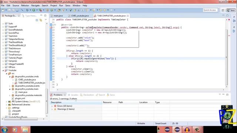This screenshot has width=237, height=133.
Task: Click the Quick Access search field
Action: click(x=210, y=10)
